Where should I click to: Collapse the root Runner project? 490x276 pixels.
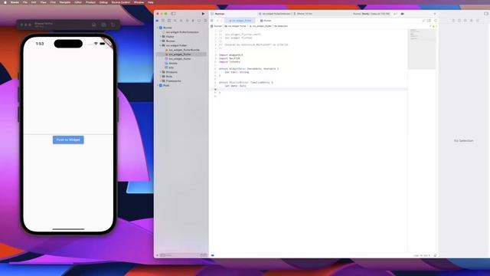tap(158, 28)
